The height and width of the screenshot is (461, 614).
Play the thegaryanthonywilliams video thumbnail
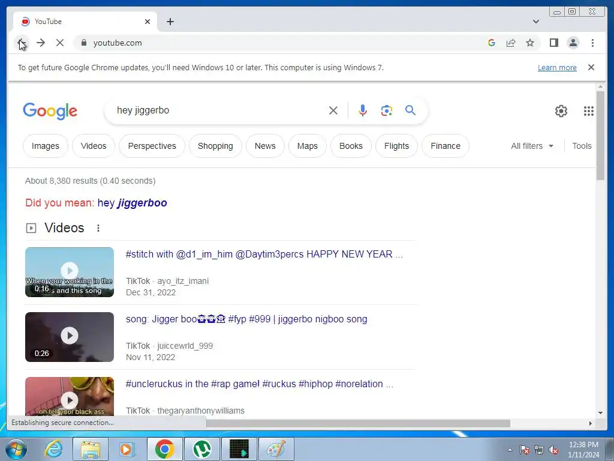[70, 396]
